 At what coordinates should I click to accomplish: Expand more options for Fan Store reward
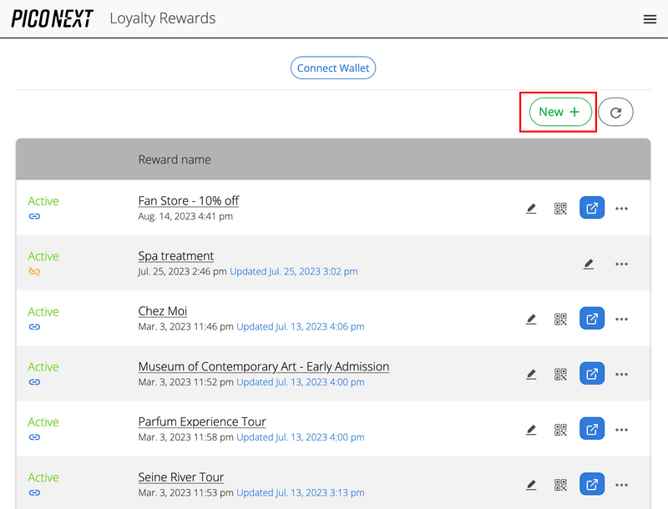point(621,209)
